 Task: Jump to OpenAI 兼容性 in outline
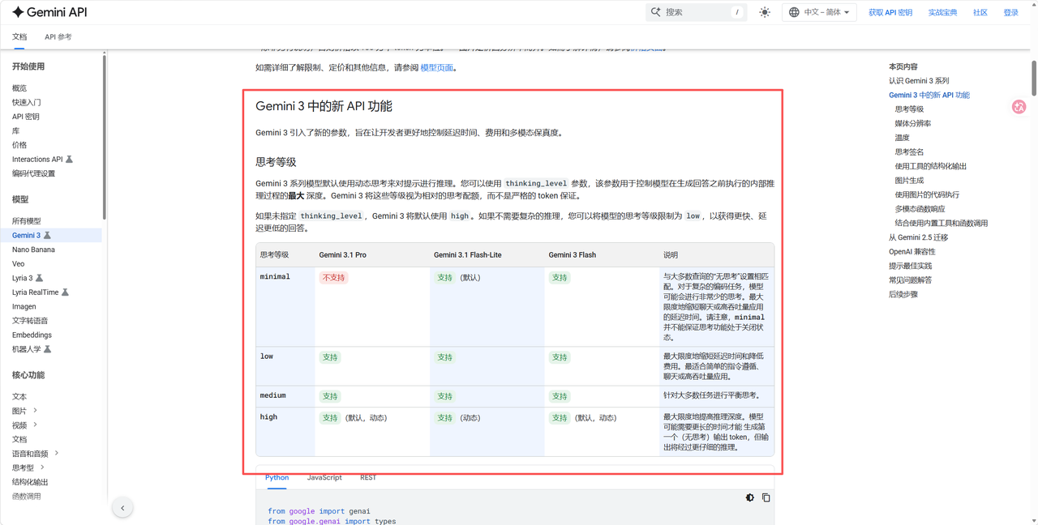click(911, 251)
